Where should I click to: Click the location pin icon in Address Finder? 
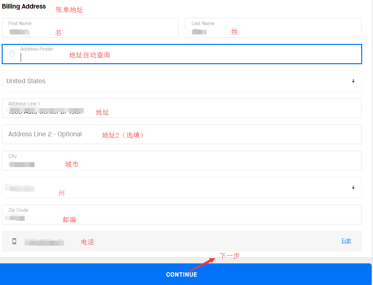[12, 54]
